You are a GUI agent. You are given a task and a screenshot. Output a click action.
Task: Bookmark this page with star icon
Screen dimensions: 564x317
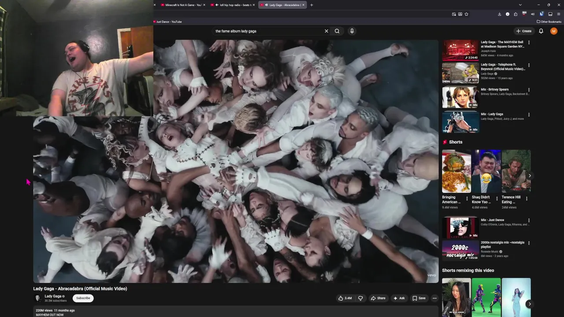466,14
